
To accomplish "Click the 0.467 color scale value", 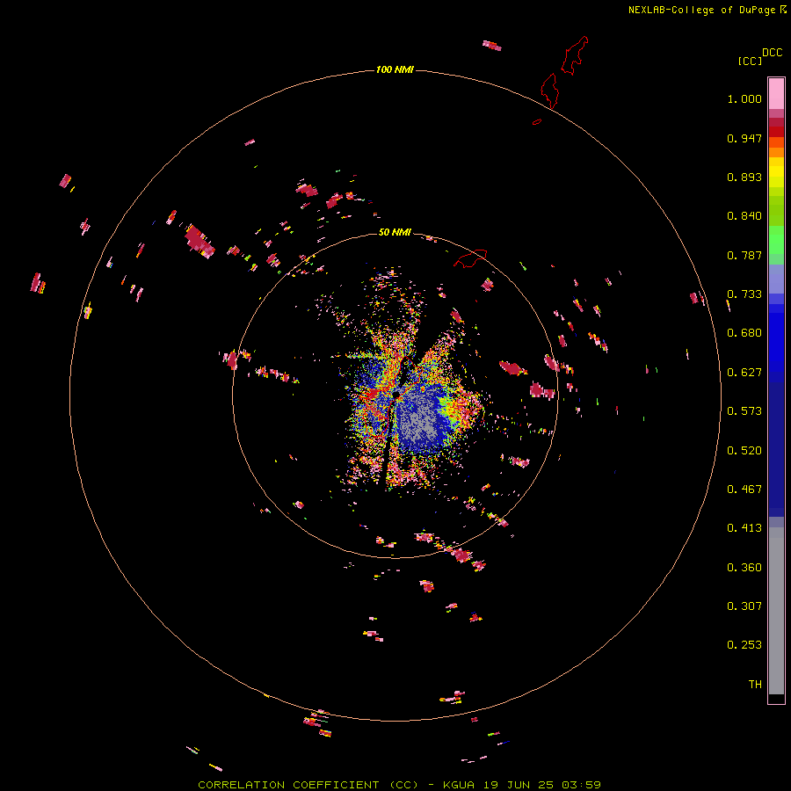I will click(744, 490).
